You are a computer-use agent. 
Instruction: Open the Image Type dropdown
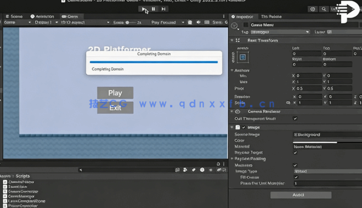(327, 171)
